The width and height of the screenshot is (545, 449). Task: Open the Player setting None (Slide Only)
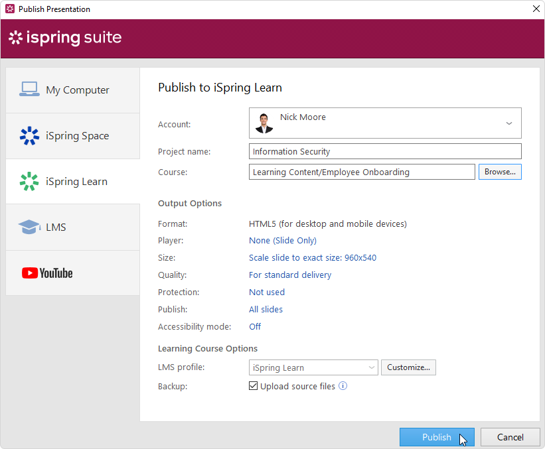point(282,240)
